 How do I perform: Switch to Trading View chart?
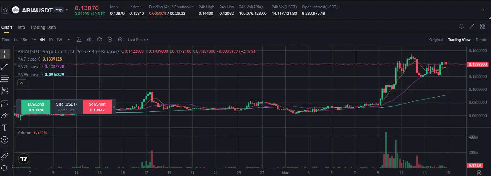459,40
